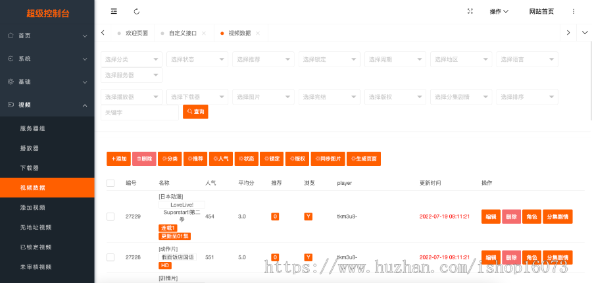Screen dimensions: 592x283
Task: Go to 网站首页 link
Action: pyautogui.click(x=541, y=11)
